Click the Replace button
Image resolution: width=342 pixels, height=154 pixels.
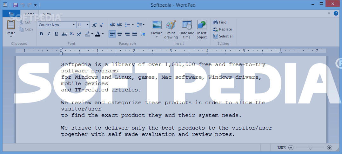(223, 29)
